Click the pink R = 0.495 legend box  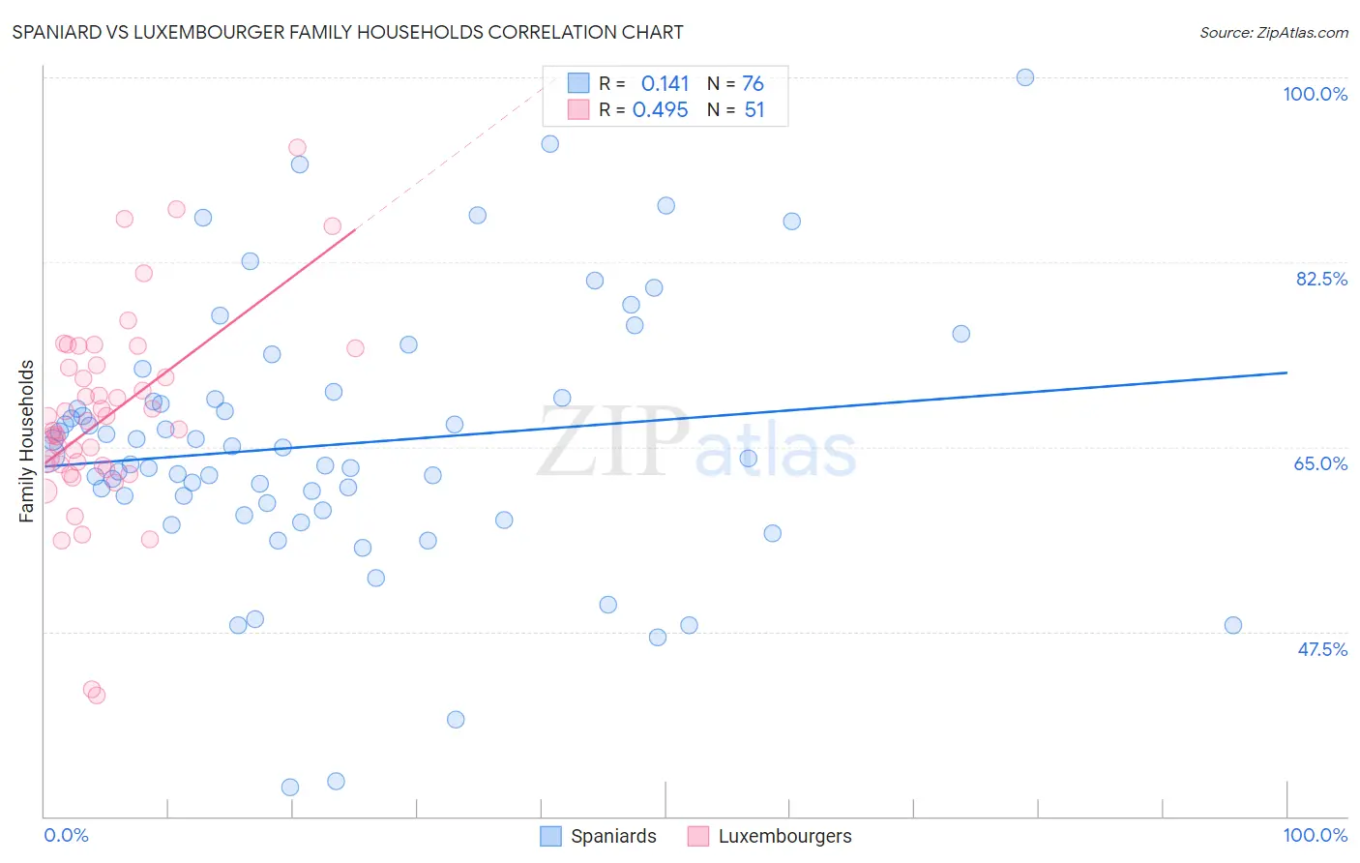578,109
